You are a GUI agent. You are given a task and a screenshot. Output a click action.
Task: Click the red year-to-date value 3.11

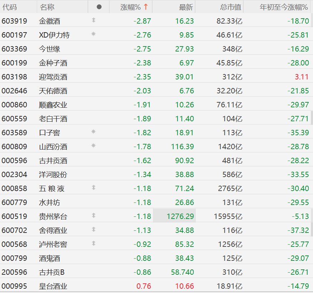tap(302, 77)
